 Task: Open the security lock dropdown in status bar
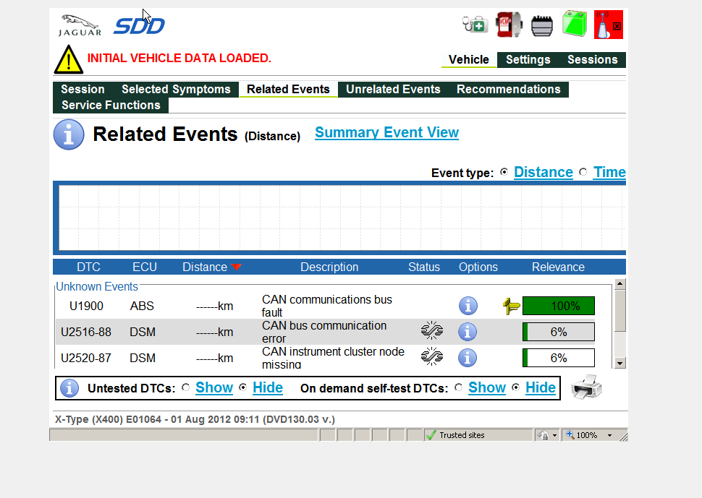pyautogui.click(x=554, y=435)
